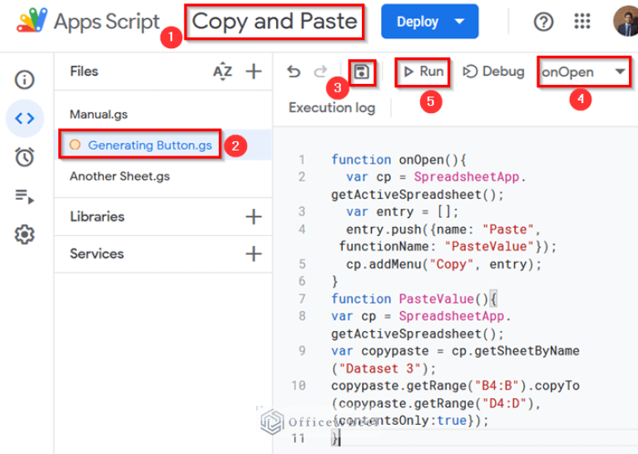The image size is (638, 454).
Task: Select the Editor code icon in sidebar
Action: click(x=25, y=118)
